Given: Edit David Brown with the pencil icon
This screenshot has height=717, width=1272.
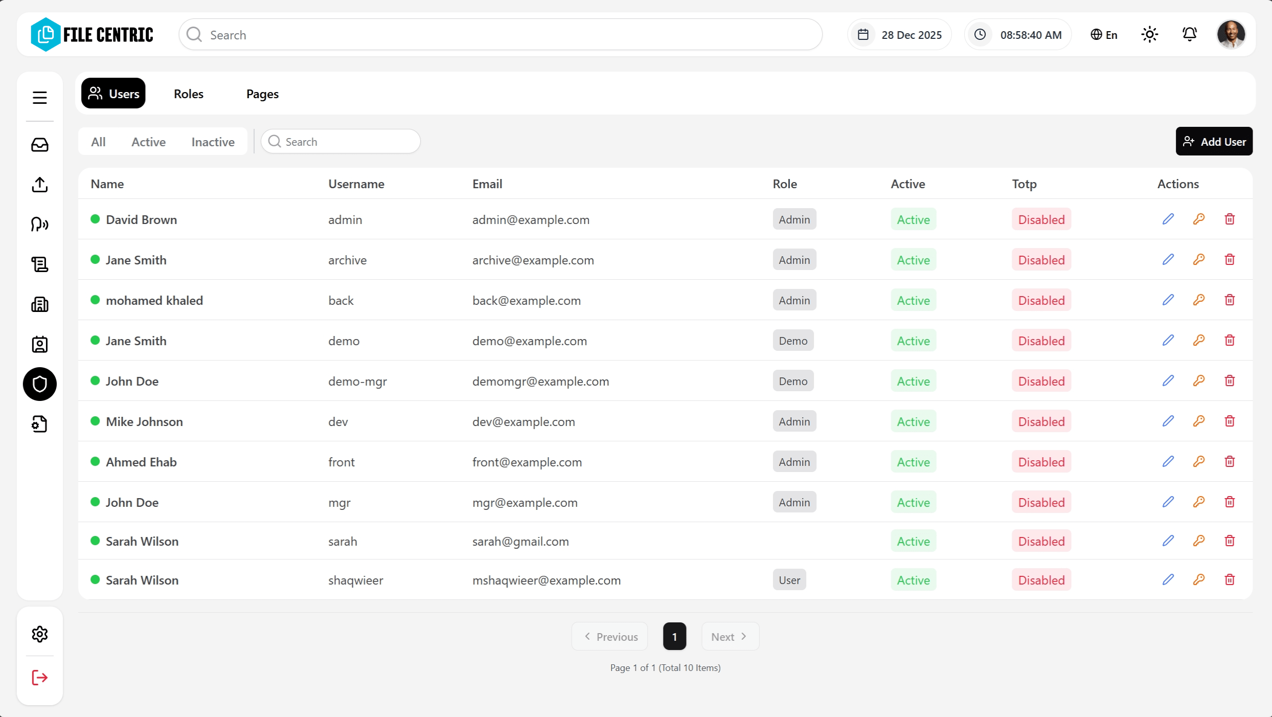Looking at the screenshot, I should 1168,219.
